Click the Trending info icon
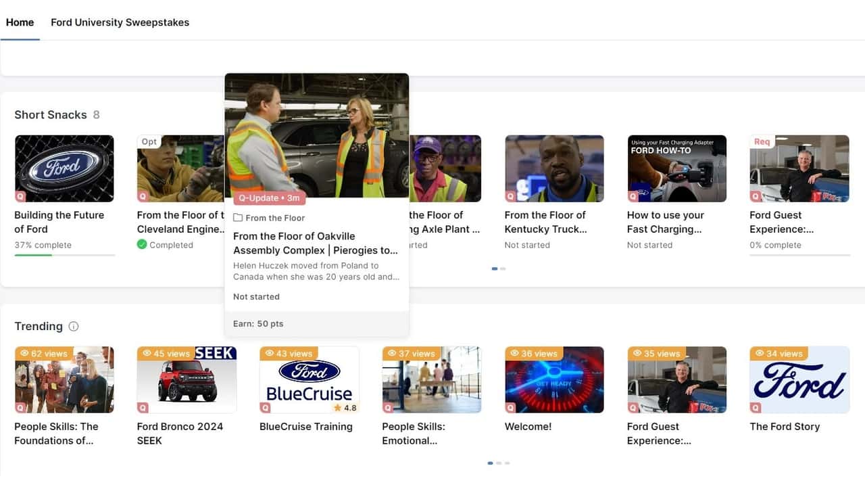865x487 pixels. pyautogui.click(x=74, y=326)
